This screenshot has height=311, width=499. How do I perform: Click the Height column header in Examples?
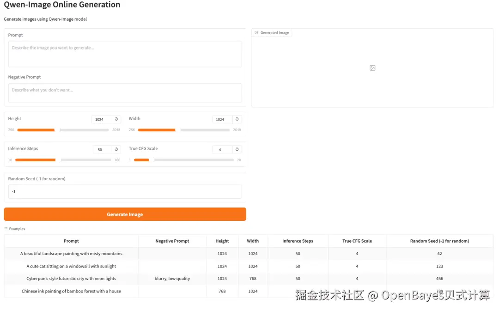click(222, 241)
